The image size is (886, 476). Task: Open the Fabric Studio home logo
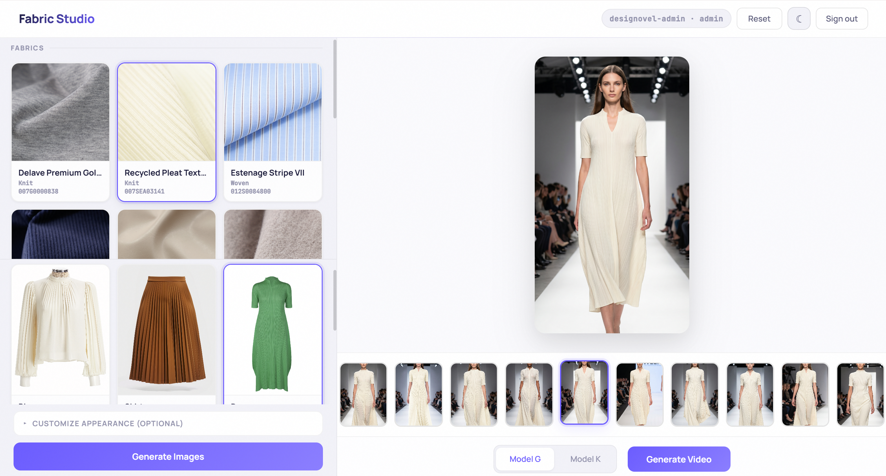coord(57,18)
